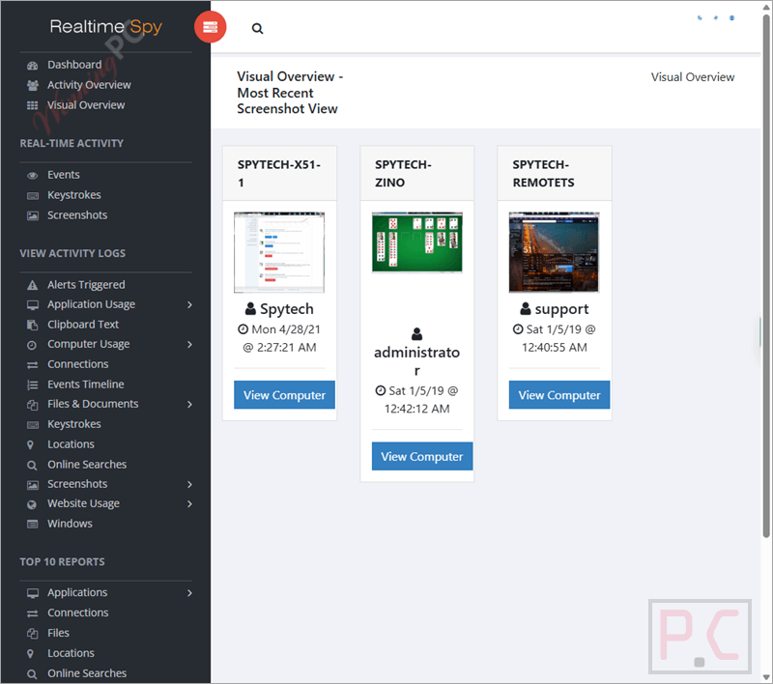Expand the Application Usage submenu arrow
This screenshot has height=684, width=773.
pos(189,305)
